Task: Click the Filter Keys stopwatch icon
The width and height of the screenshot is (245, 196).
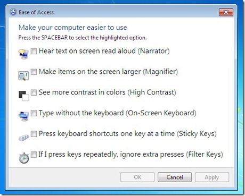Action: click(24, 158)
